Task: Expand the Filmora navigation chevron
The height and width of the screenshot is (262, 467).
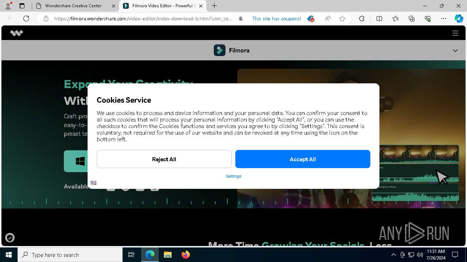Action: (x=455, y=51)
